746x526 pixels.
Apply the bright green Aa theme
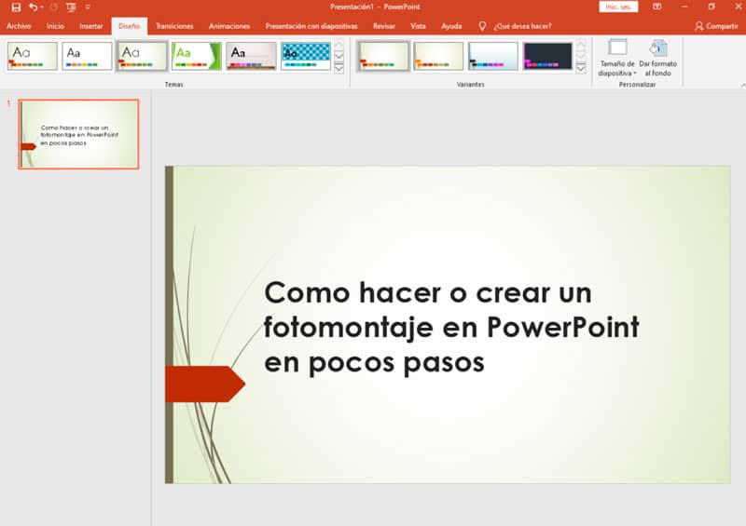pyautogui.click(x=197, y=56)
